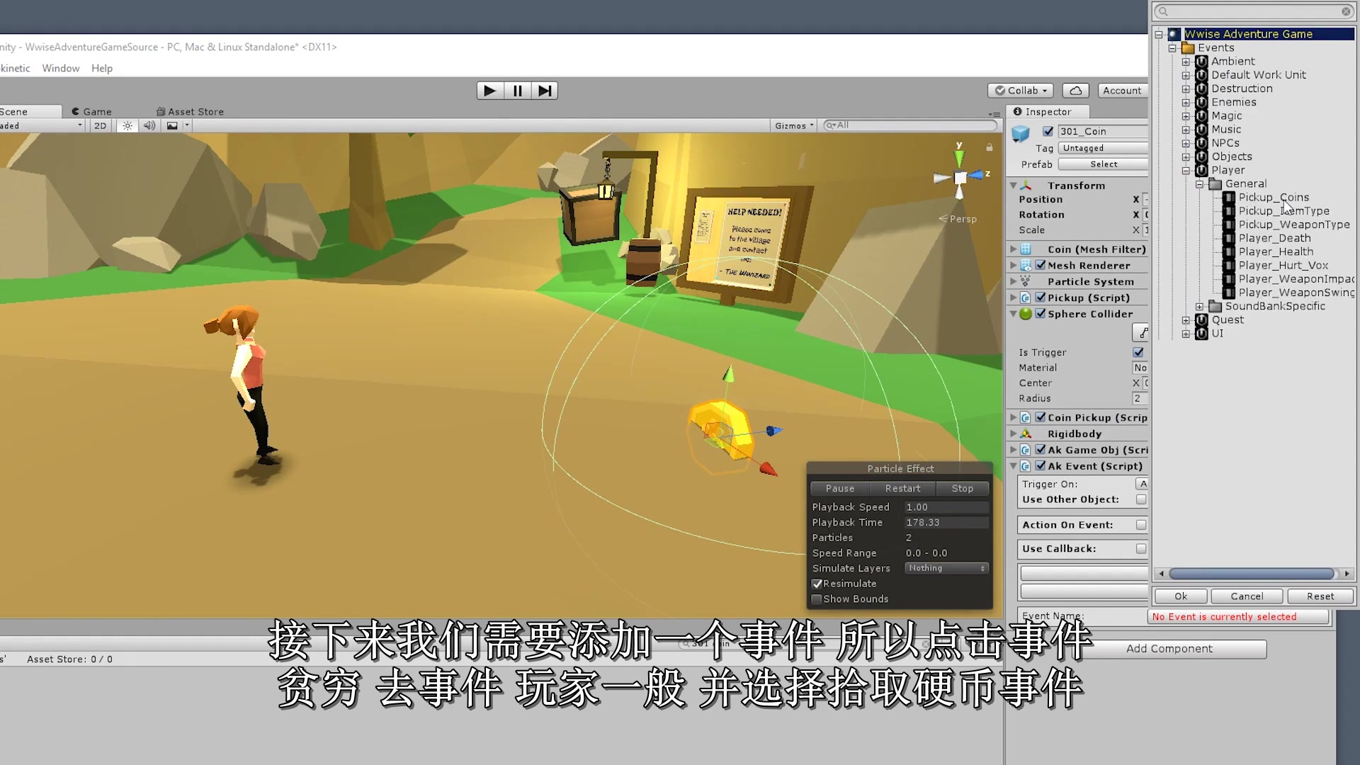Open the Collab dropdown
The width and height of the screenshot is (1360, 765).
click(x=1020, y=91)
